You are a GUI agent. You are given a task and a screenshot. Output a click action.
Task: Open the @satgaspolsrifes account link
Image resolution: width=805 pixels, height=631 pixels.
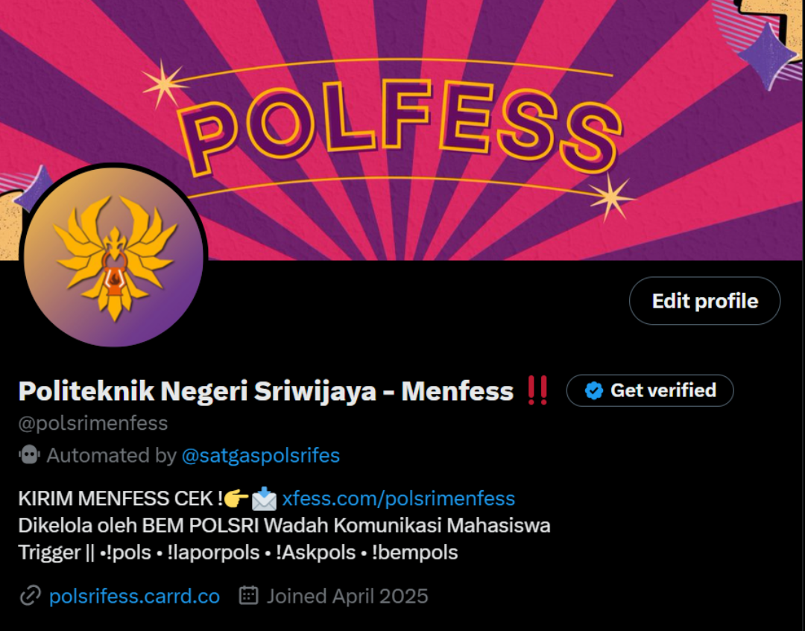tap(261, 455)
